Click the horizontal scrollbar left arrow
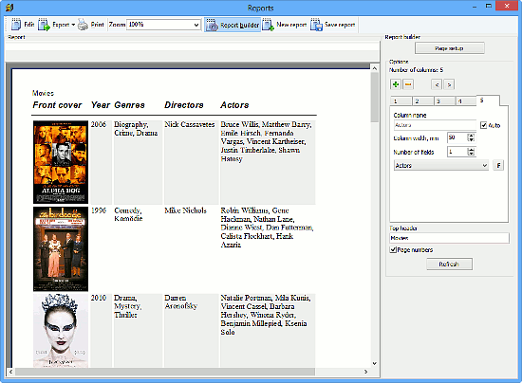This screenshot has height=383, width=522. tap(10, 372)
